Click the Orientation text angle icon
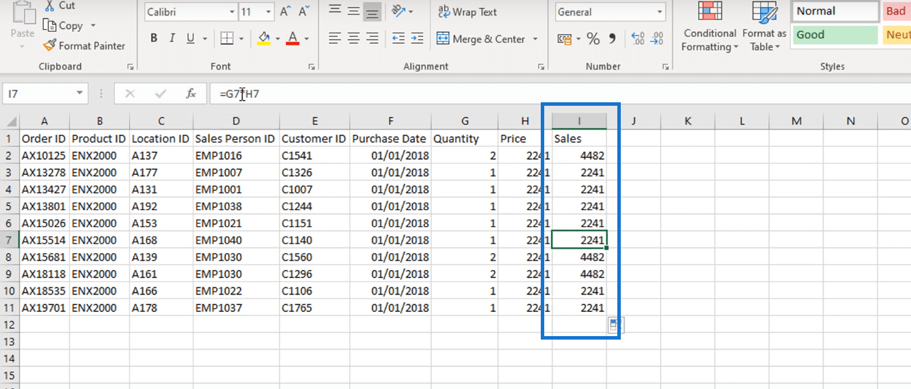This screenshot has height=389, width=911. click(x=399, y=11)
